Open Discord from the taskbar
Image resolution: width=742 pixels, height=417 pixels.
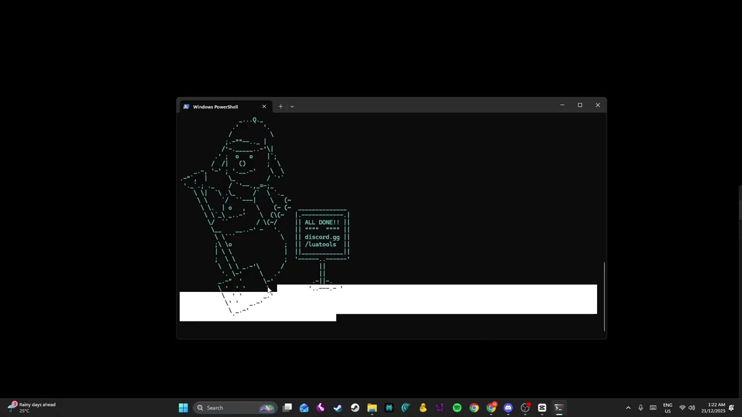pos(508,408)
